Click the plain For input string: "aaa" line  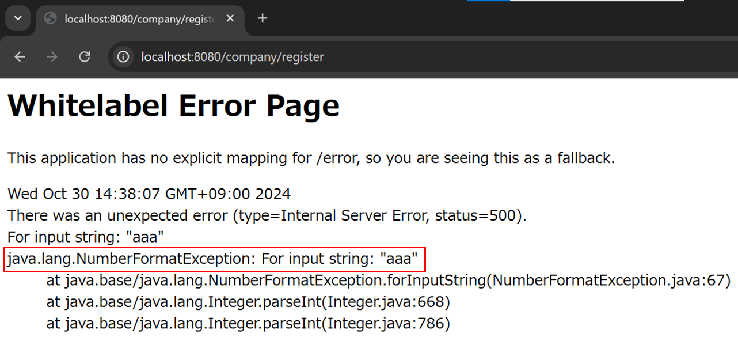[86, 237]
